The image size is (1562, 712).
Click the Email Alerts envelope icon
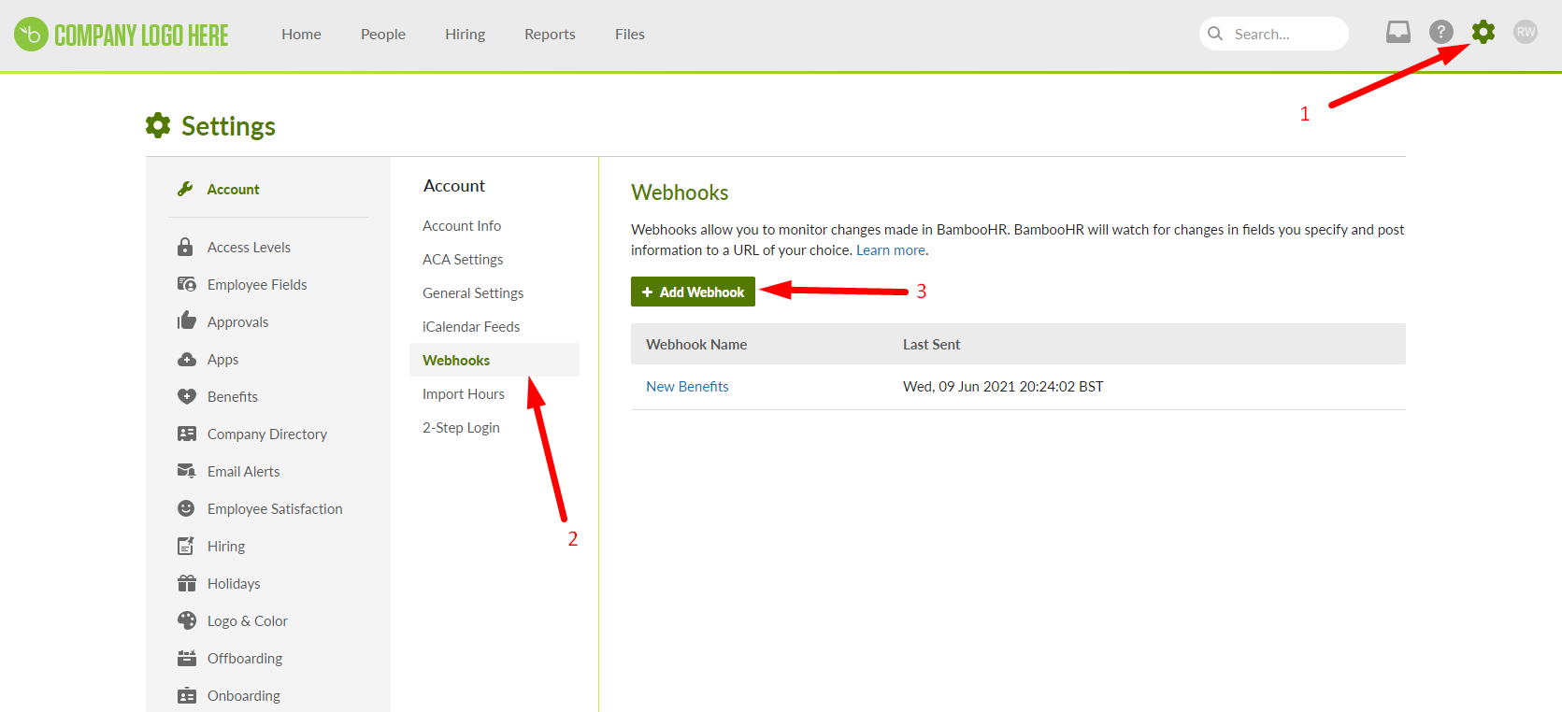click(x=187, y=471)
